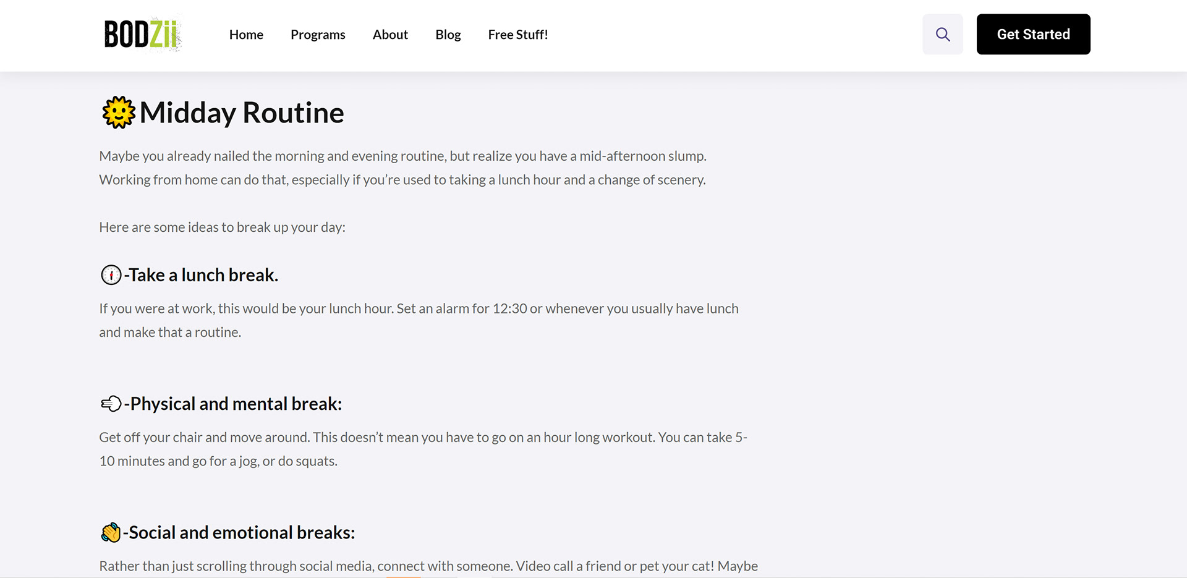Open the Free Stuff! menu item
This screenshot has width=1187, height=578.
[x=518, y=35]
